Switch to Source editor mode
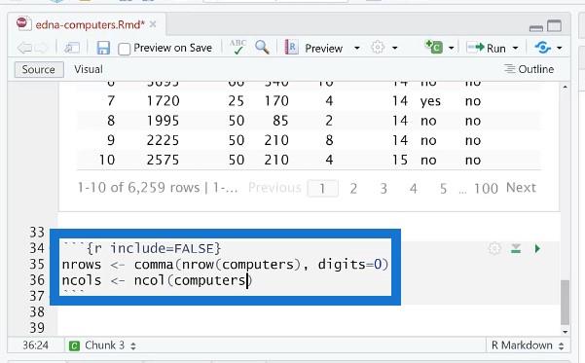This screenshot has height=363, width=585. [x=39, y=69]
